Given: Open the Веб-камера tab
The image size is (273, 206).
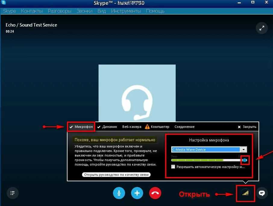Looking at the screenshot, I should tap(132, 127).
